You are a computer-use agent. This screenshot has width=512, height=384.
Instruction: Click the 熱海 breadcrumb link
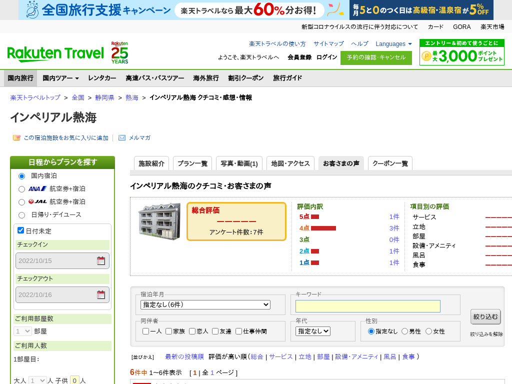[x=132, y=97]
